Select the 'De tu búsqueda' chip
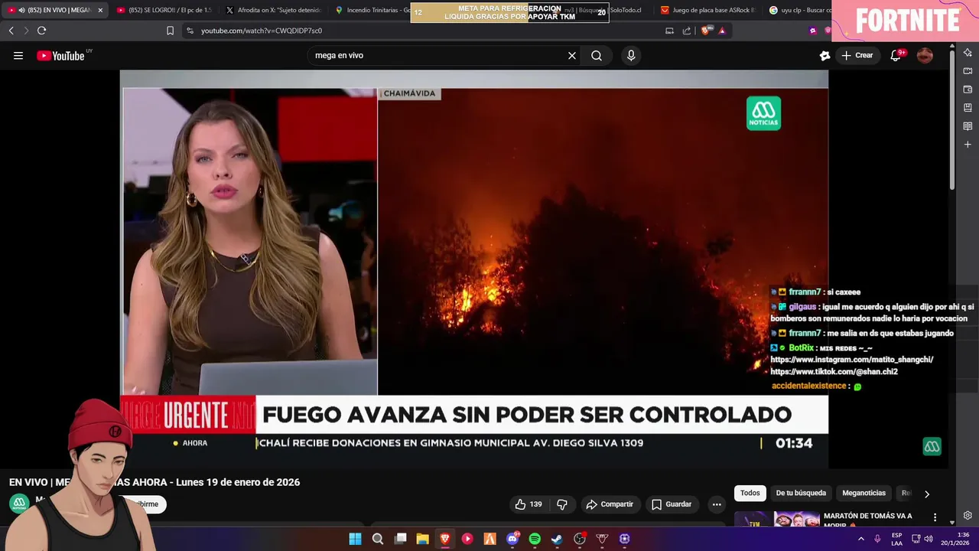Screen dimensions: 979x551 coord(801,494)
